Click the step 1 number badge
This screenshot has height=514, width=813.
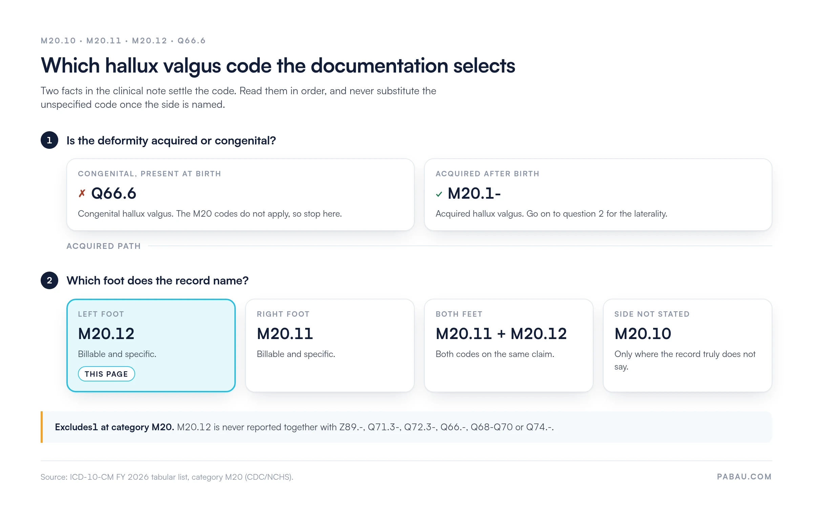[x=49, y=140]
